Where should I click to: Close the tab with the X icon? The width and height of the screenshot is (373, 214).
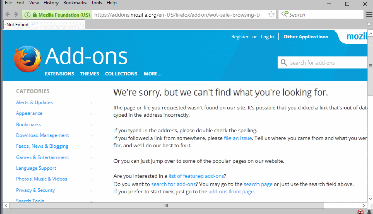369,24
